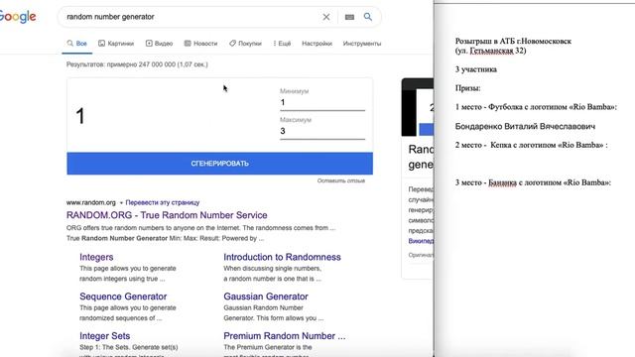Click the knowledge panel thumbnail image
This screenshot has width=635, height=357.
tap(418, 107)
